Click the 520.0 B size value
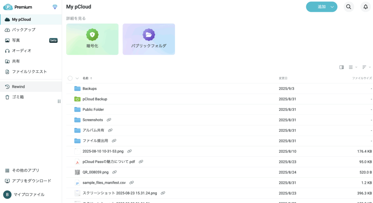373x203 pixels. coord(366,172)
